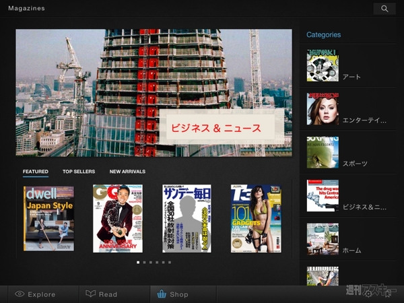Open the Shop label in bottom bar

pos(179,294)
